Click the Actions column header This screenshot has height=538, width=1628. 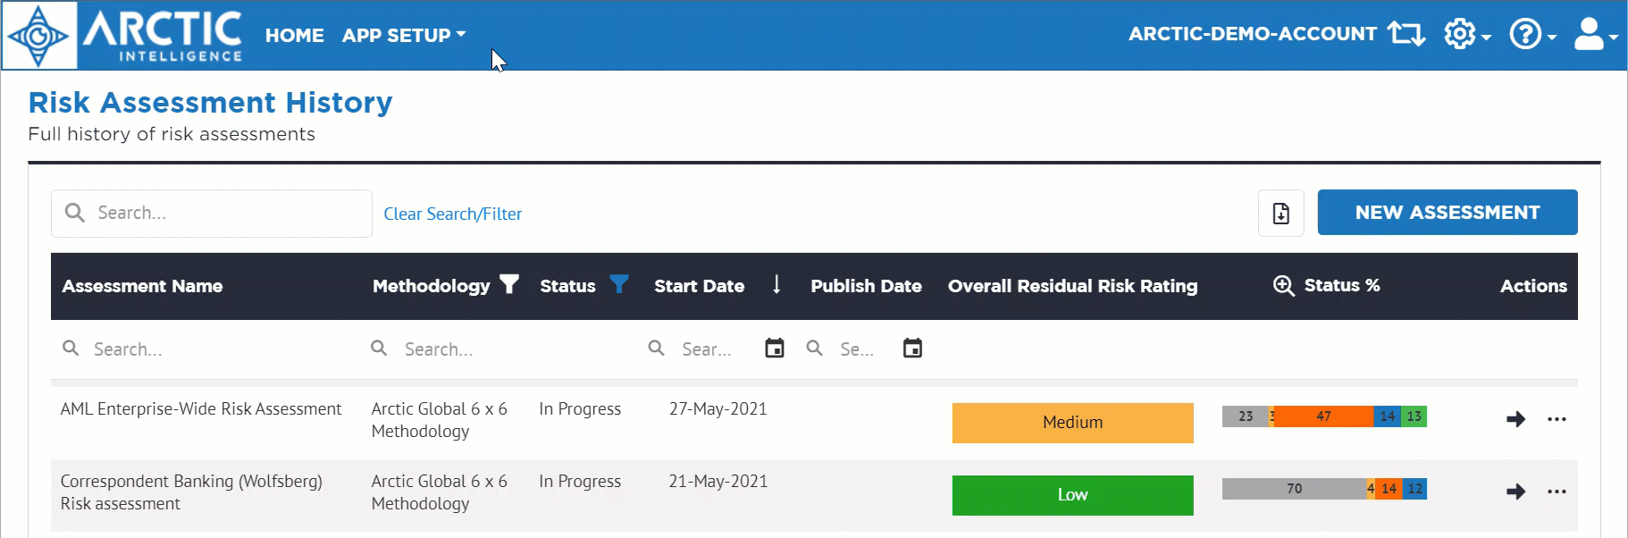(1533, 286)
